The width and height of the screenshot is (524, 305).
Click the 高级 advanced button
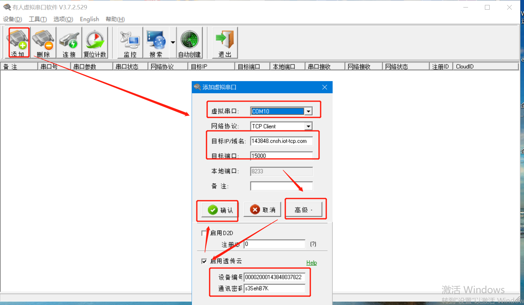click(304, 210)
